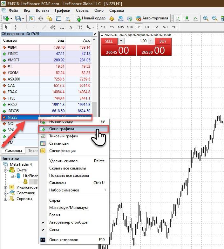The width and height of the screenshot is (224, 249).
Task: Select the Cursor arrow tool
Action: point(6,27)
